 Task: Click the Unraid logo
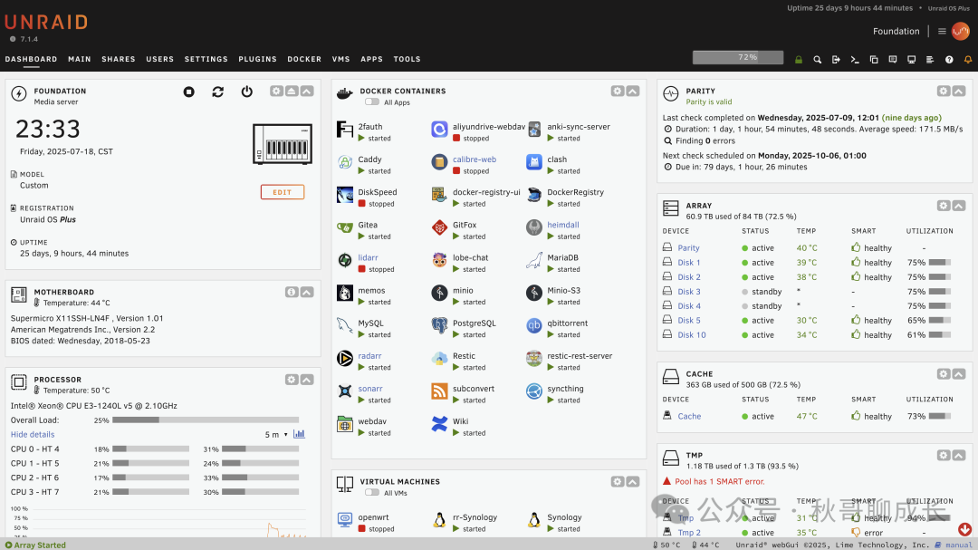pyautogui.click(x=47, y=23)
